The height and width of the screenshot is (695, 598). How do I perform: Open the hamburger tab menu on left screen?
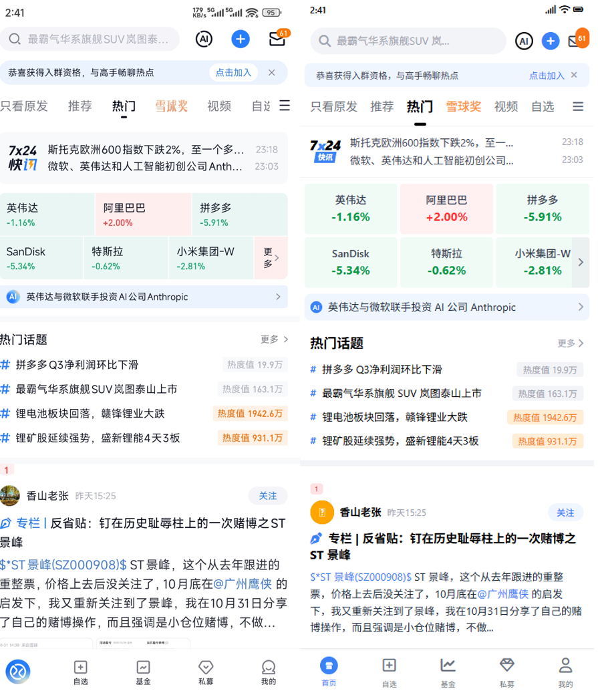[285, 106]
